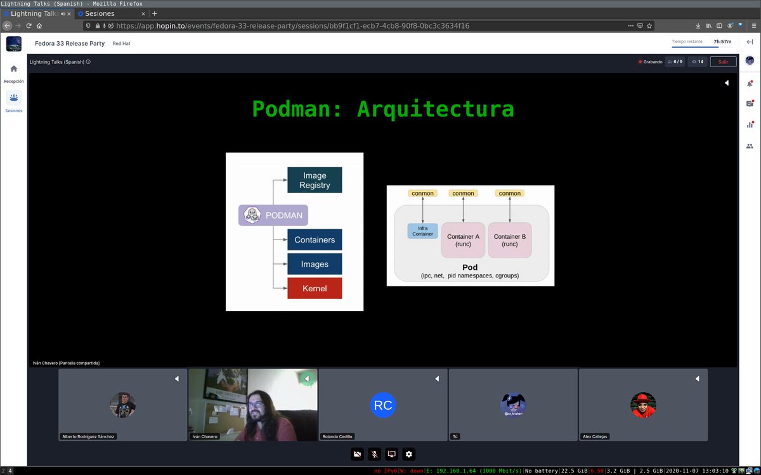761x475 pixels.
Task: Click the info icon next to Lightning Talks (Spanish)
Action: [88, 62]
